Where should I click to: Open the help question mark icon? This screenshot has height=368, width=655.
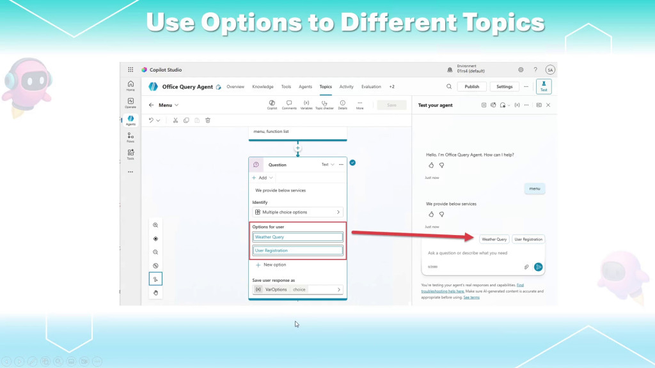tap(535, 70)
